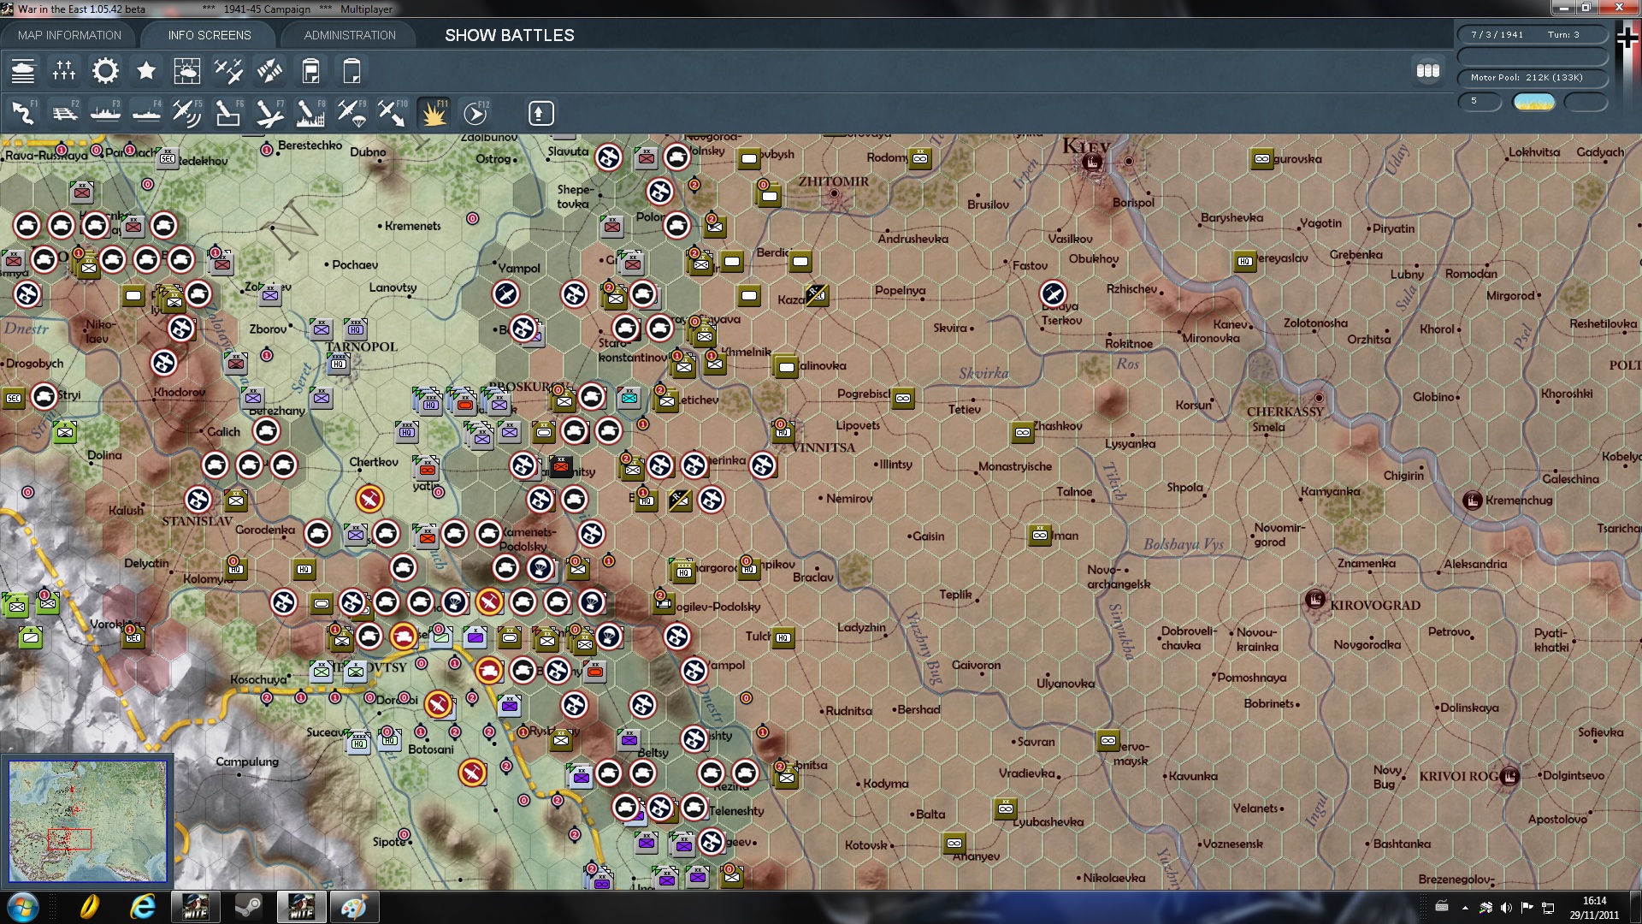
Task: Click the date and turn display
Action: (x=1533, y=35)
